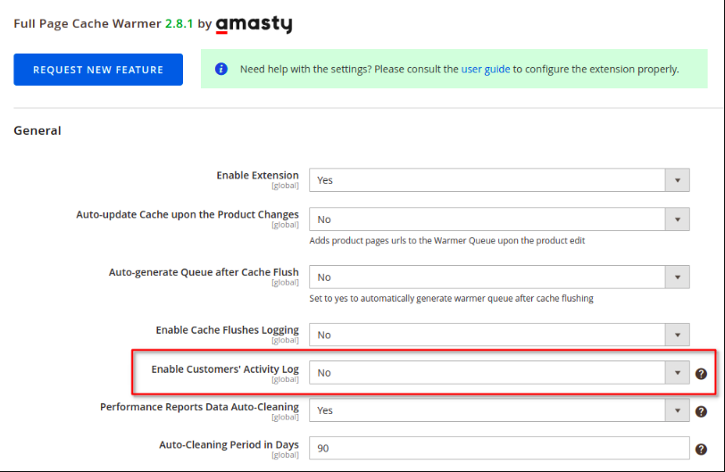Open Auto-generate Queue after Cache Flush dropdown
Screen dimensions: 725x472
pos(499,277)
